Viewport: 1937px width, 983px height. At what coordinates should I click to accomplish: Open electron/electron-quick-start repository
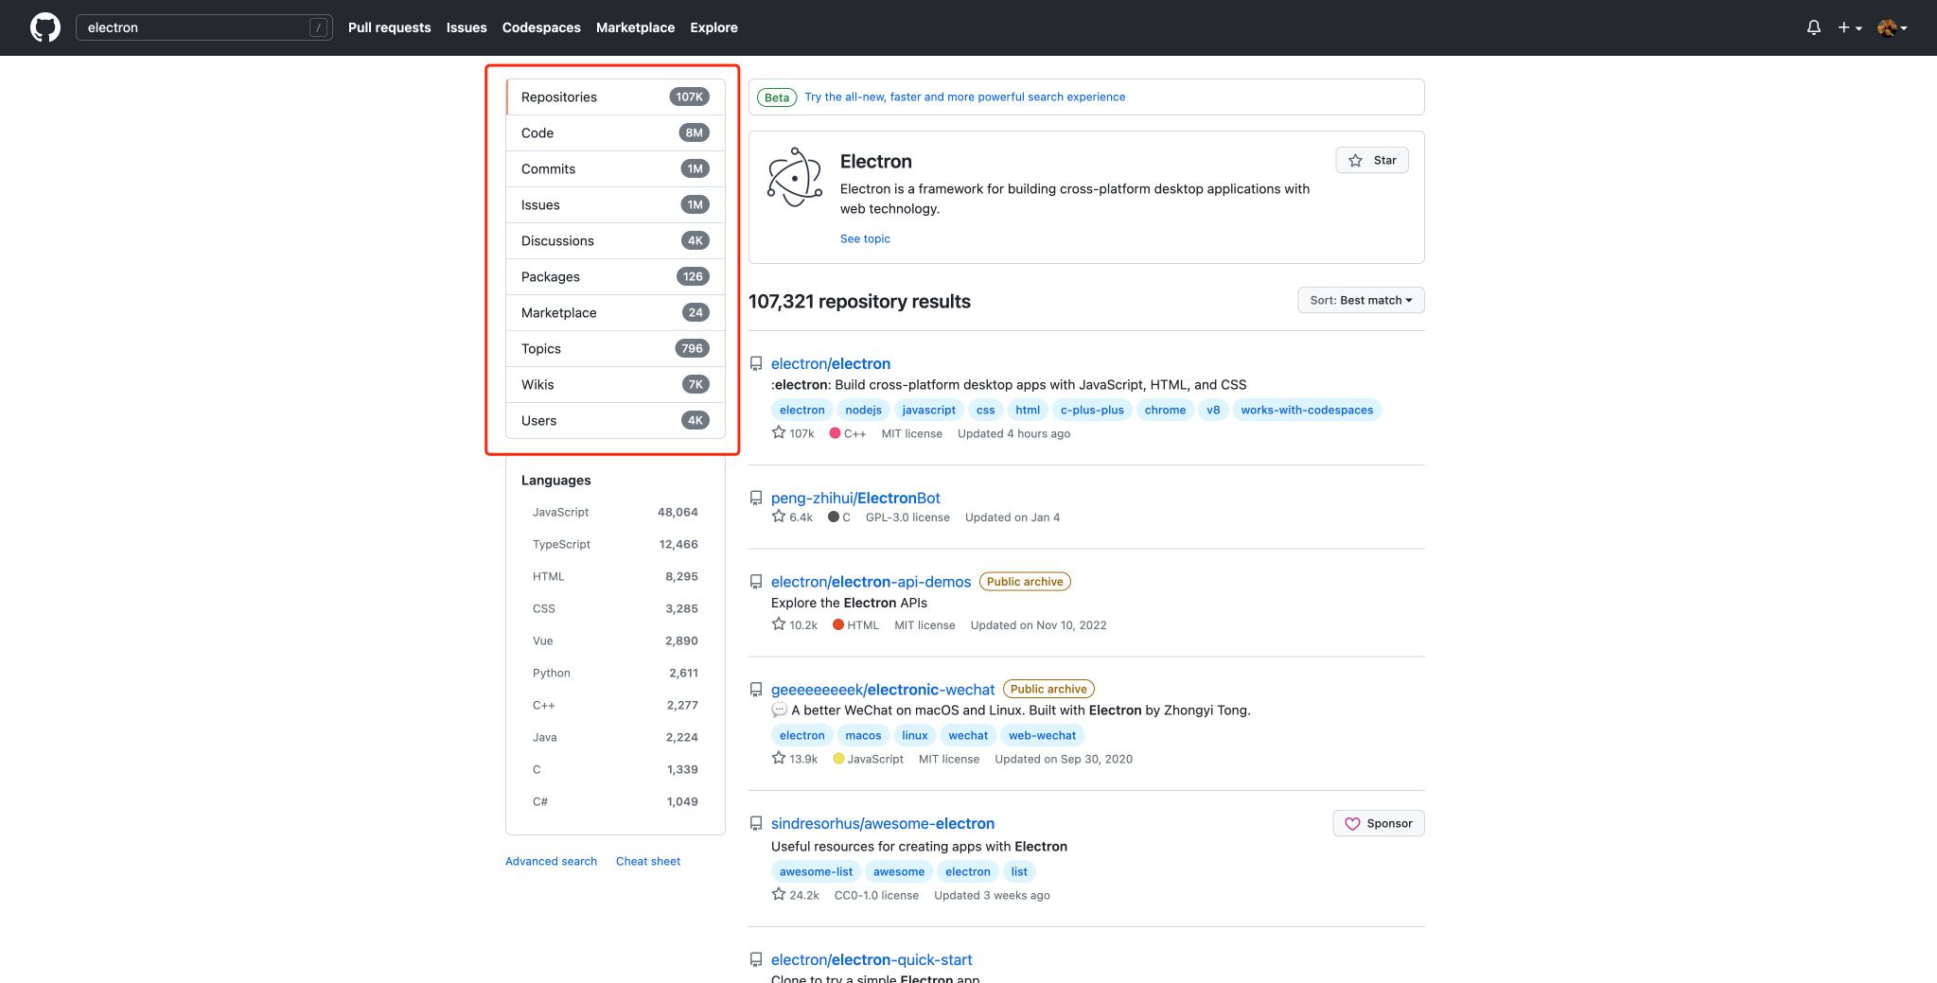(x=872, y=960)
